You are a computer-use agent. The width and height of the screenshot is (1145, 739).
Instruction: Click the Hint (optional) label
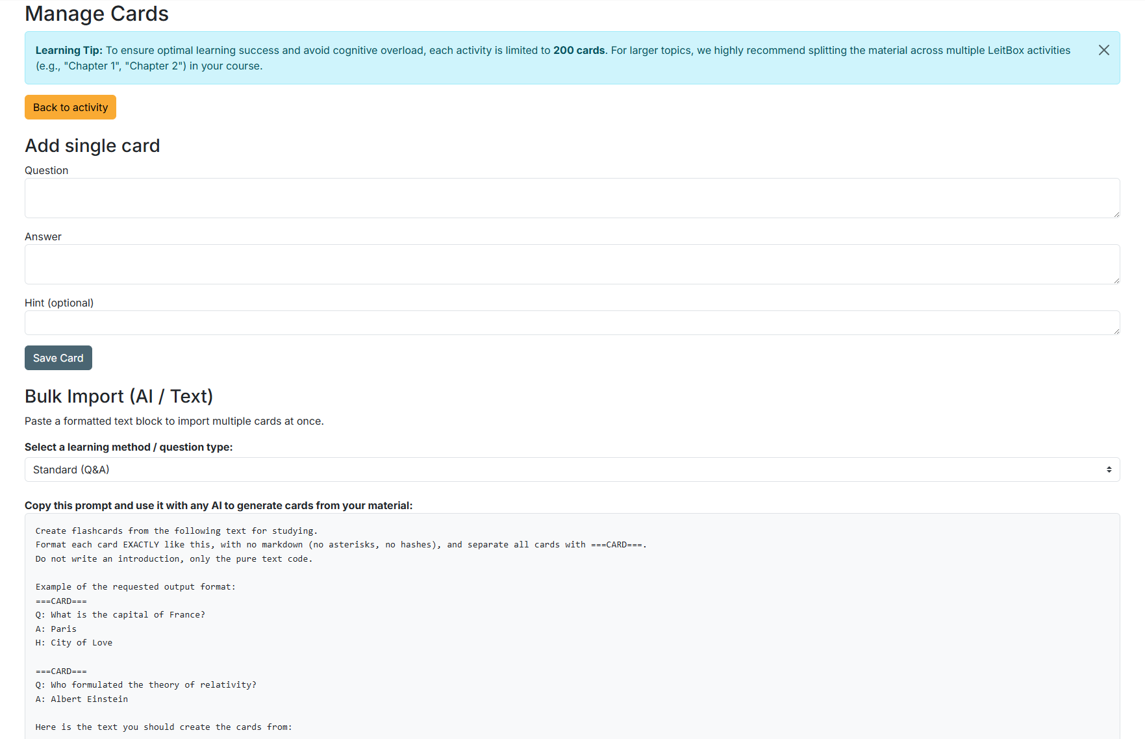pos(59,303)
